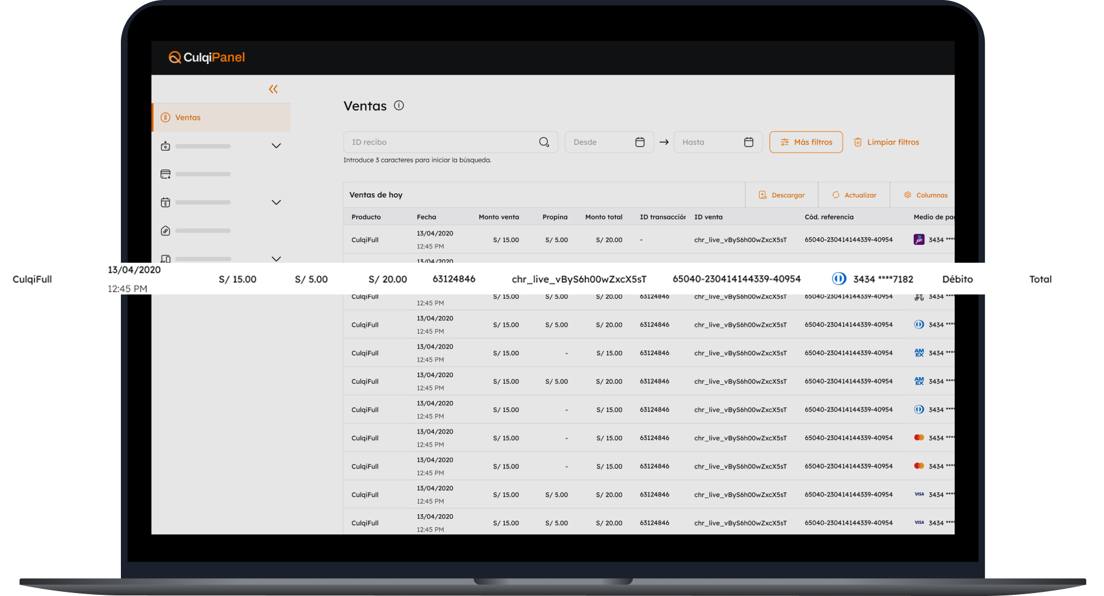Open the Desde calendar icon
Viewport: 1104px width, 596px height.
point(640,142)
